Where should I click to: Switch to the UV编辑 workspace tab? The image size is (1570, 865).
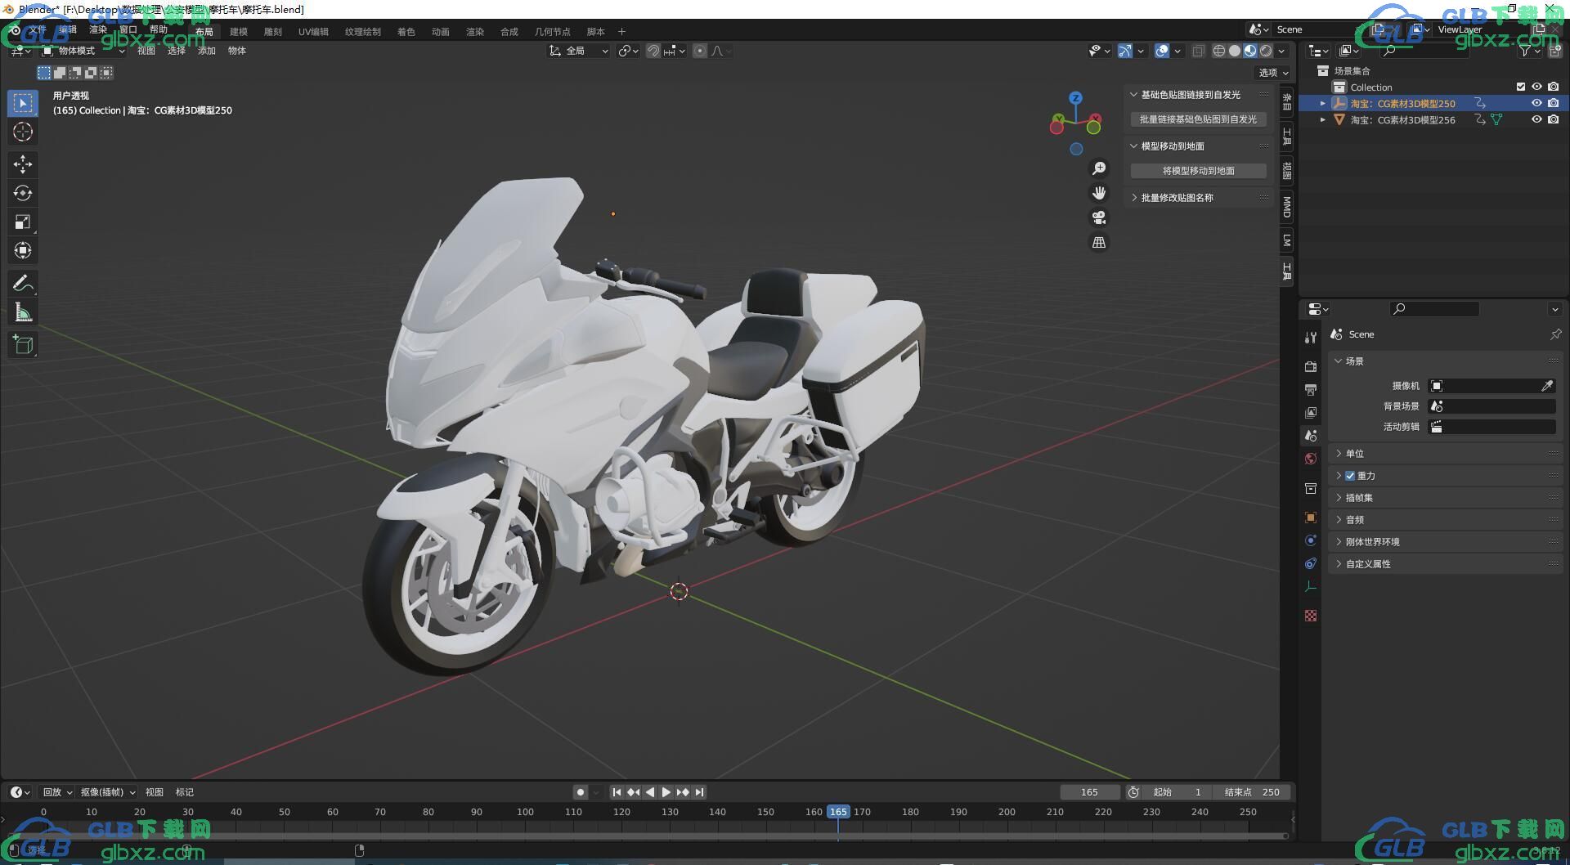coord(313,32)
